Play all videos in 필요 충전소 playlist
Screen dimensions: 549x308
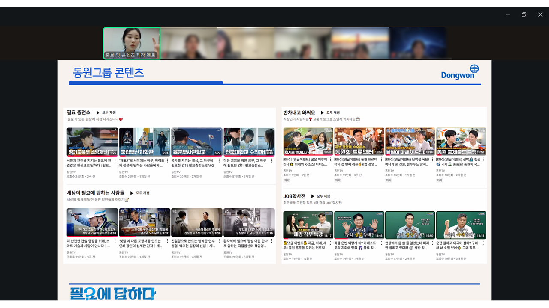point(106,113)
